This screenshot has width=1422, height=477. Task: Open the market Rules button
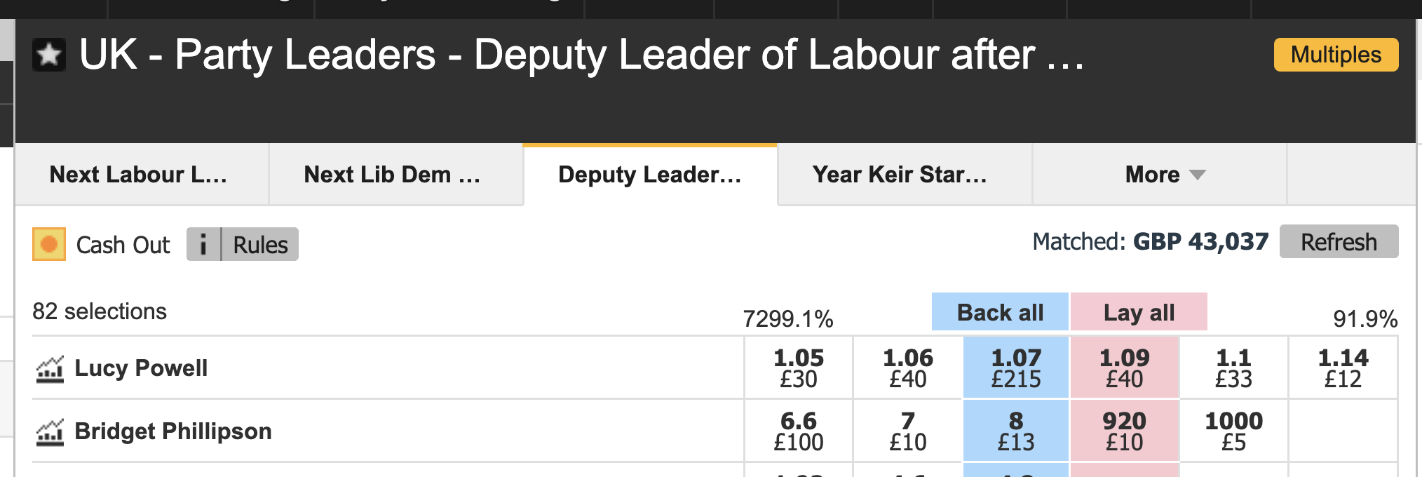pos(260,244)
